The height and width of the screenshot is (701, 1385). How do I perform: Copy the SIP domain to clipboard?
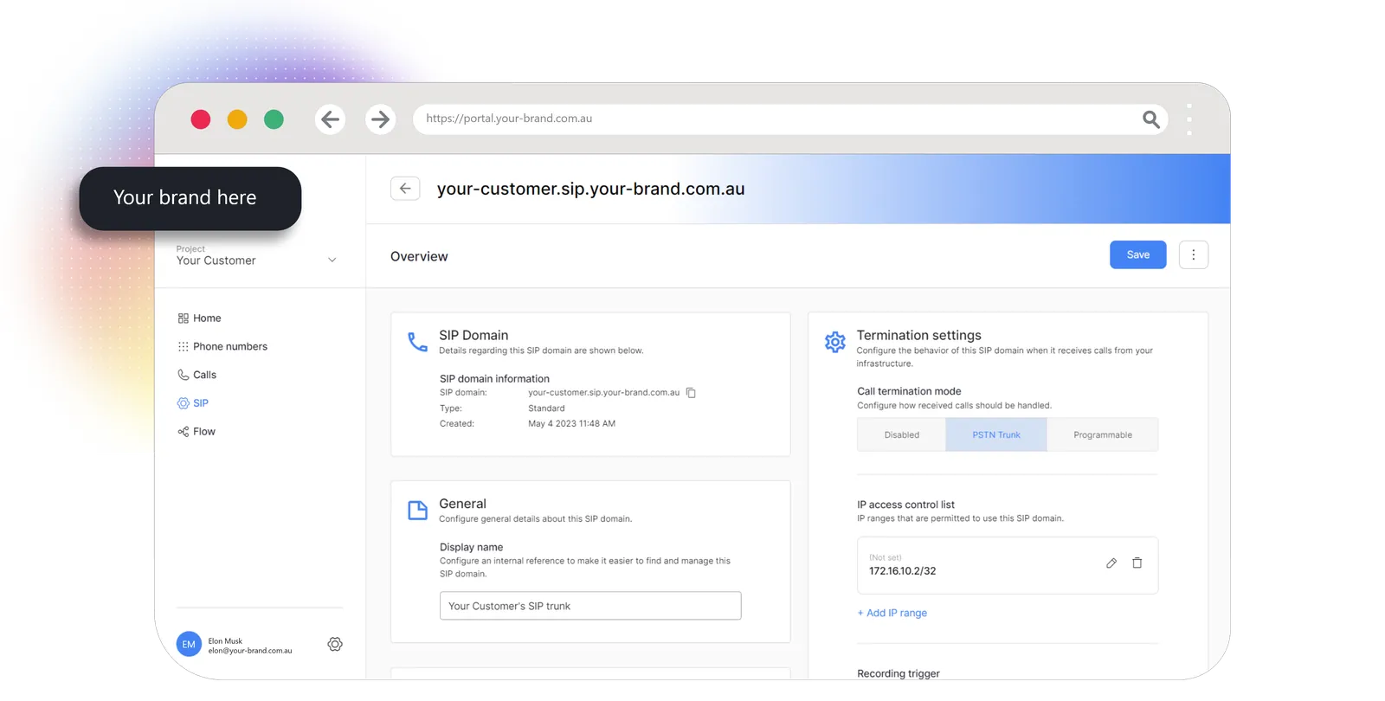(x=691, y=393)
